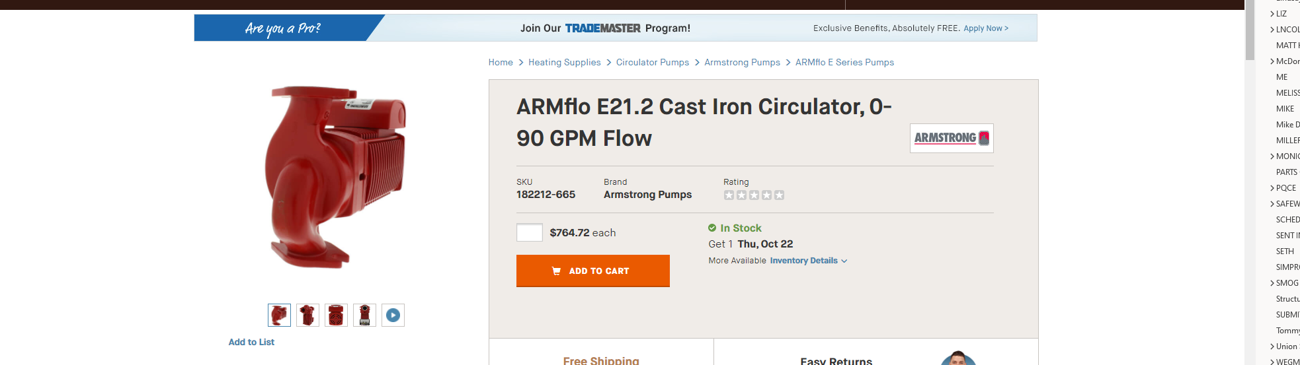Select the second pump thumbnail image

point(307,315)
